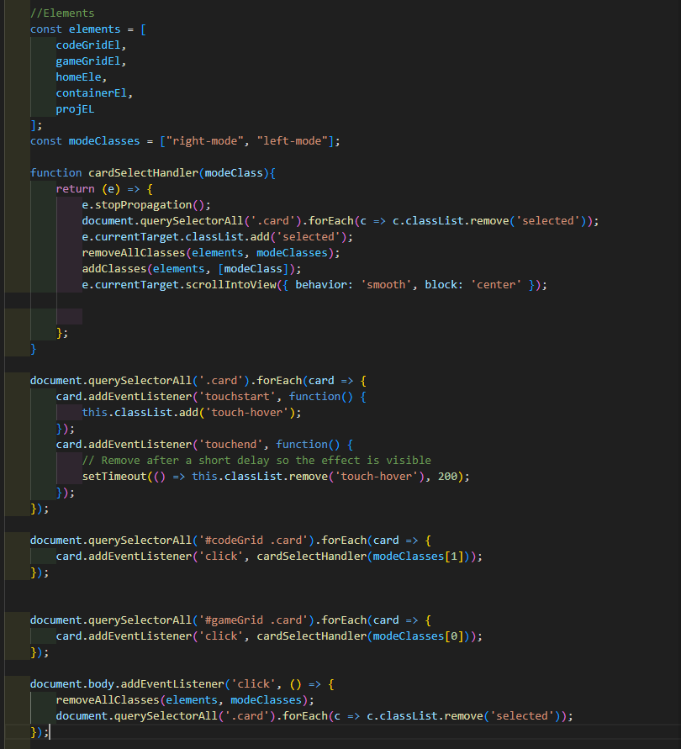
Task: Click the 'touchend' event string
Action: (230, 445)
